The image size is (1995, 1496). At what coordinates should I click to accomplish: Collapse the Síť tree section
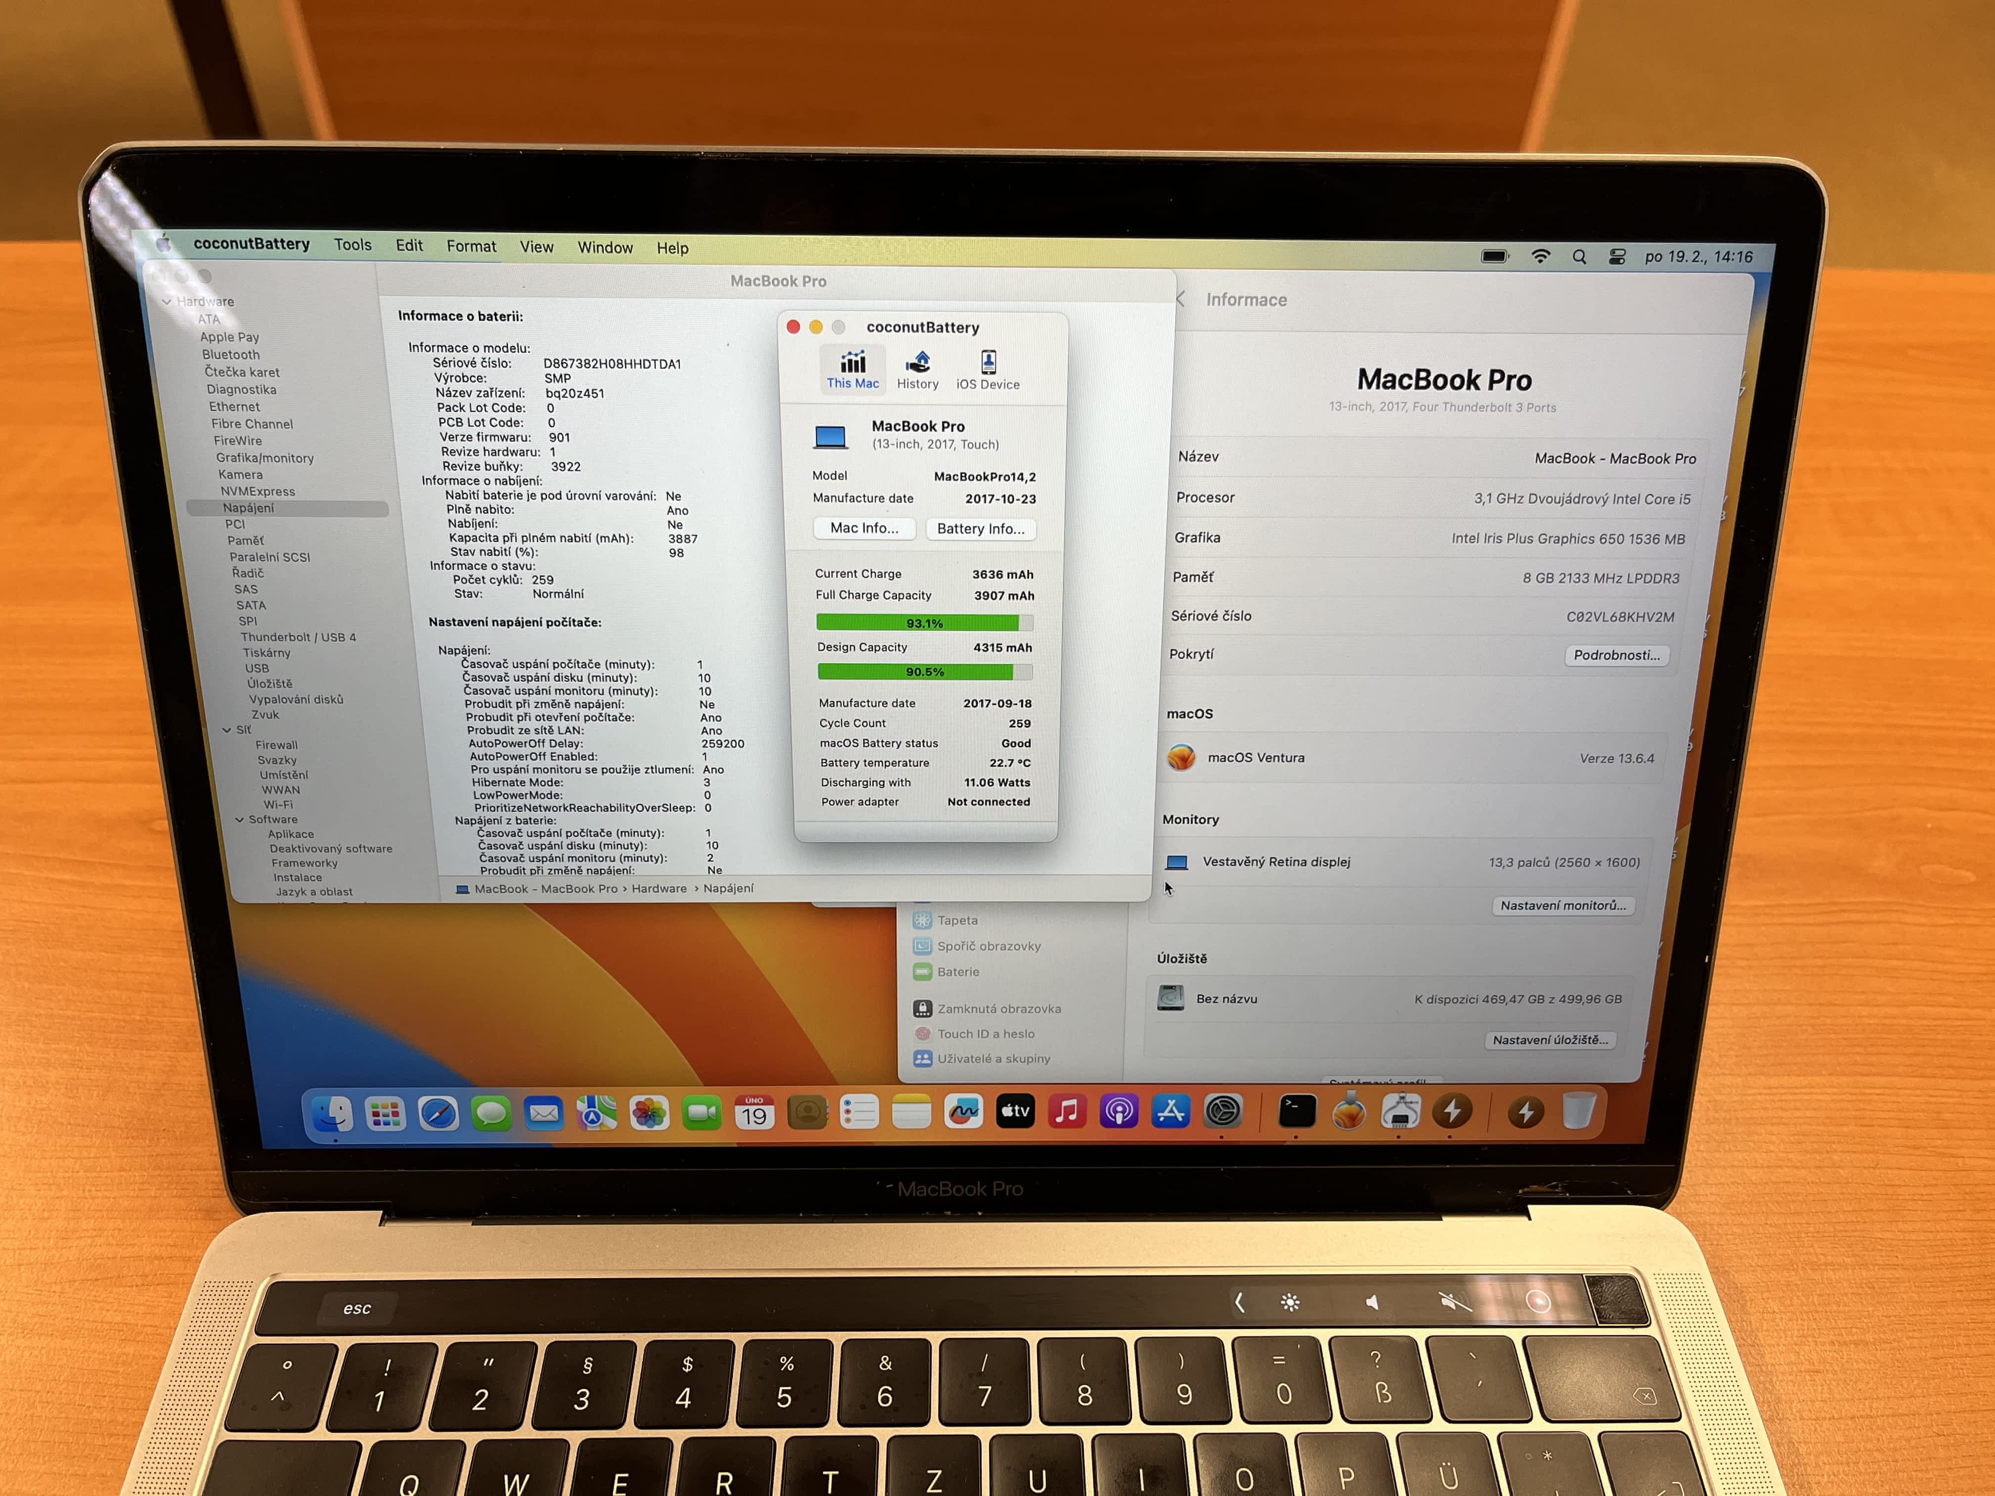[227, 730]
